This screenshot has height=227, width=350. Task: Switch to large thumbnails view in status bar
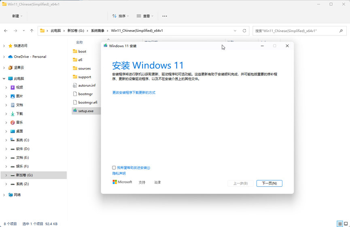point(346,224)
